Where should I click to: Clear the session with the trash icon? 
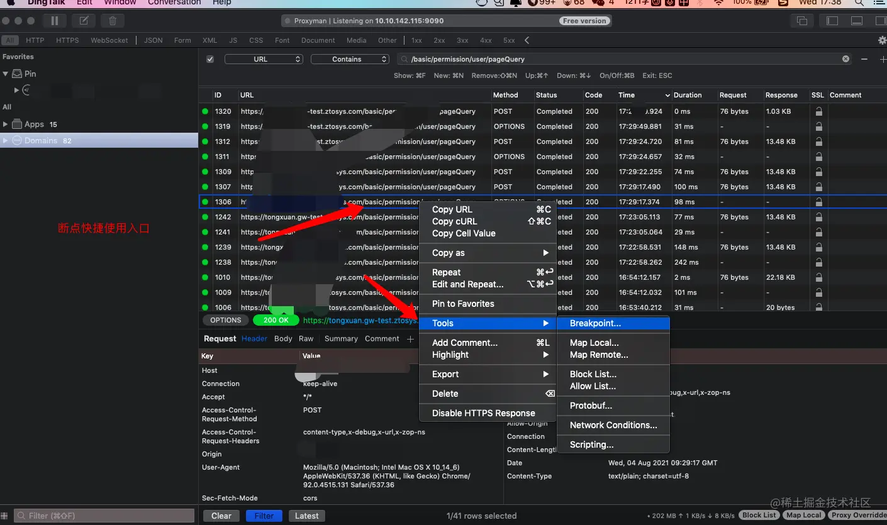click(x=113, y=21)
